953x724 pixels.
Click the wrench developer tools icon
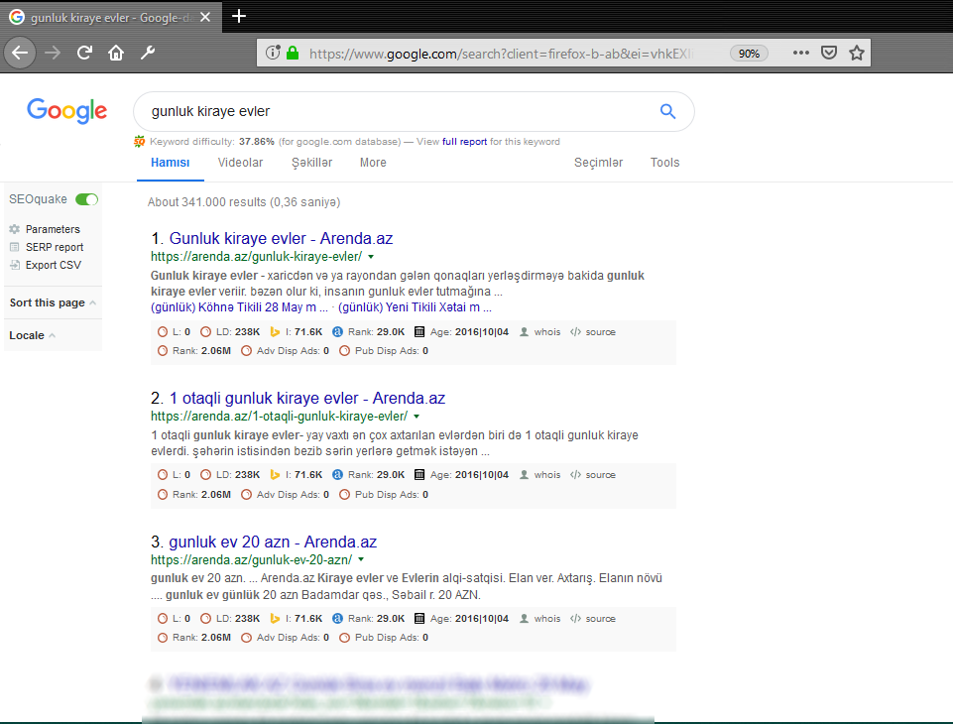(x=148, y=53)
